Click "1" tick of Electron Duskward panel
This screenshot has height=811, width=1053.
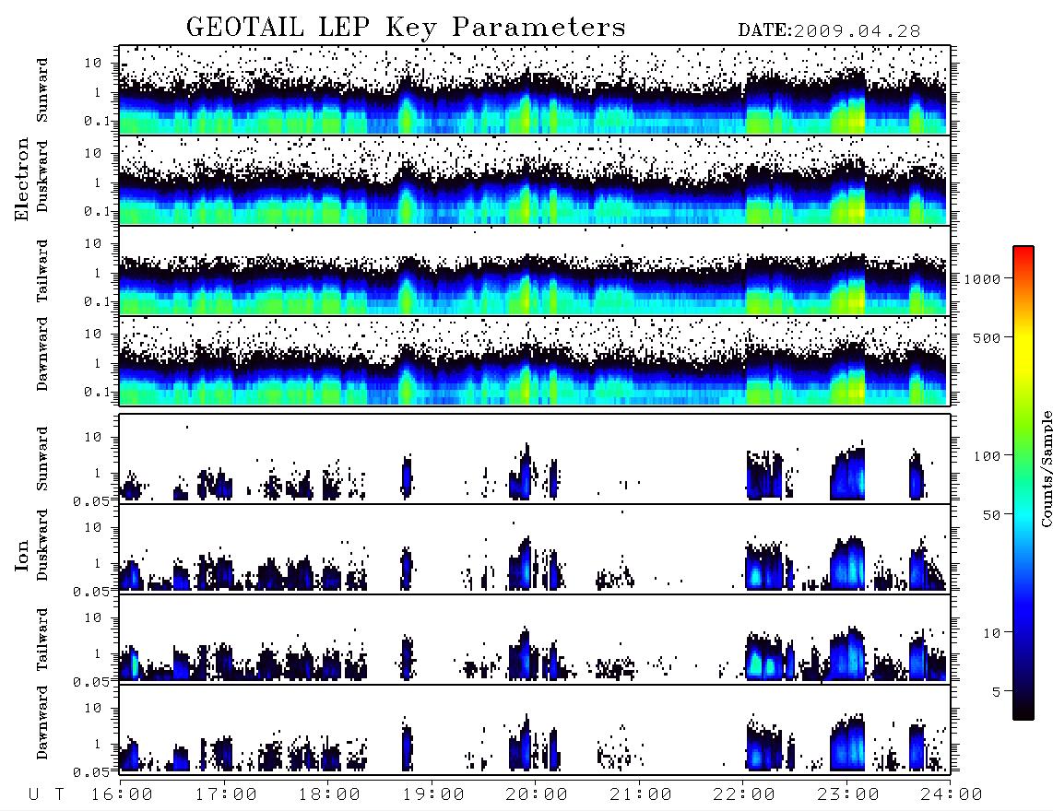[98, 182]
